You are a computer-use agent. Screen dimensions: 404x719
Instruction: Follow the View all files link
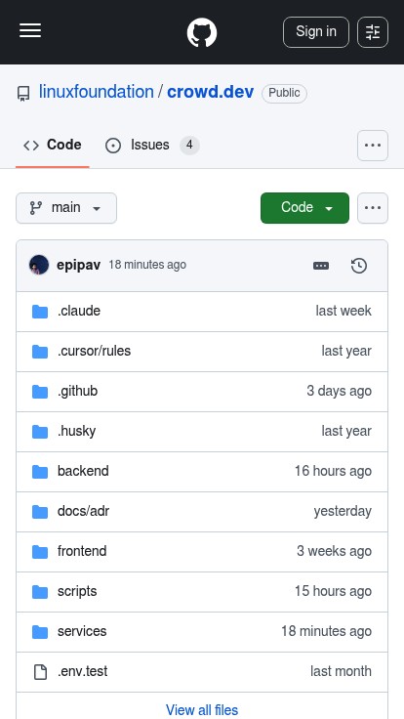[202, 710]
